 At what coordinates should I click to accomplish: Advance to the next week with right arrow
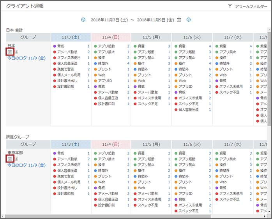pyautogui.click(x=189, y=20)
